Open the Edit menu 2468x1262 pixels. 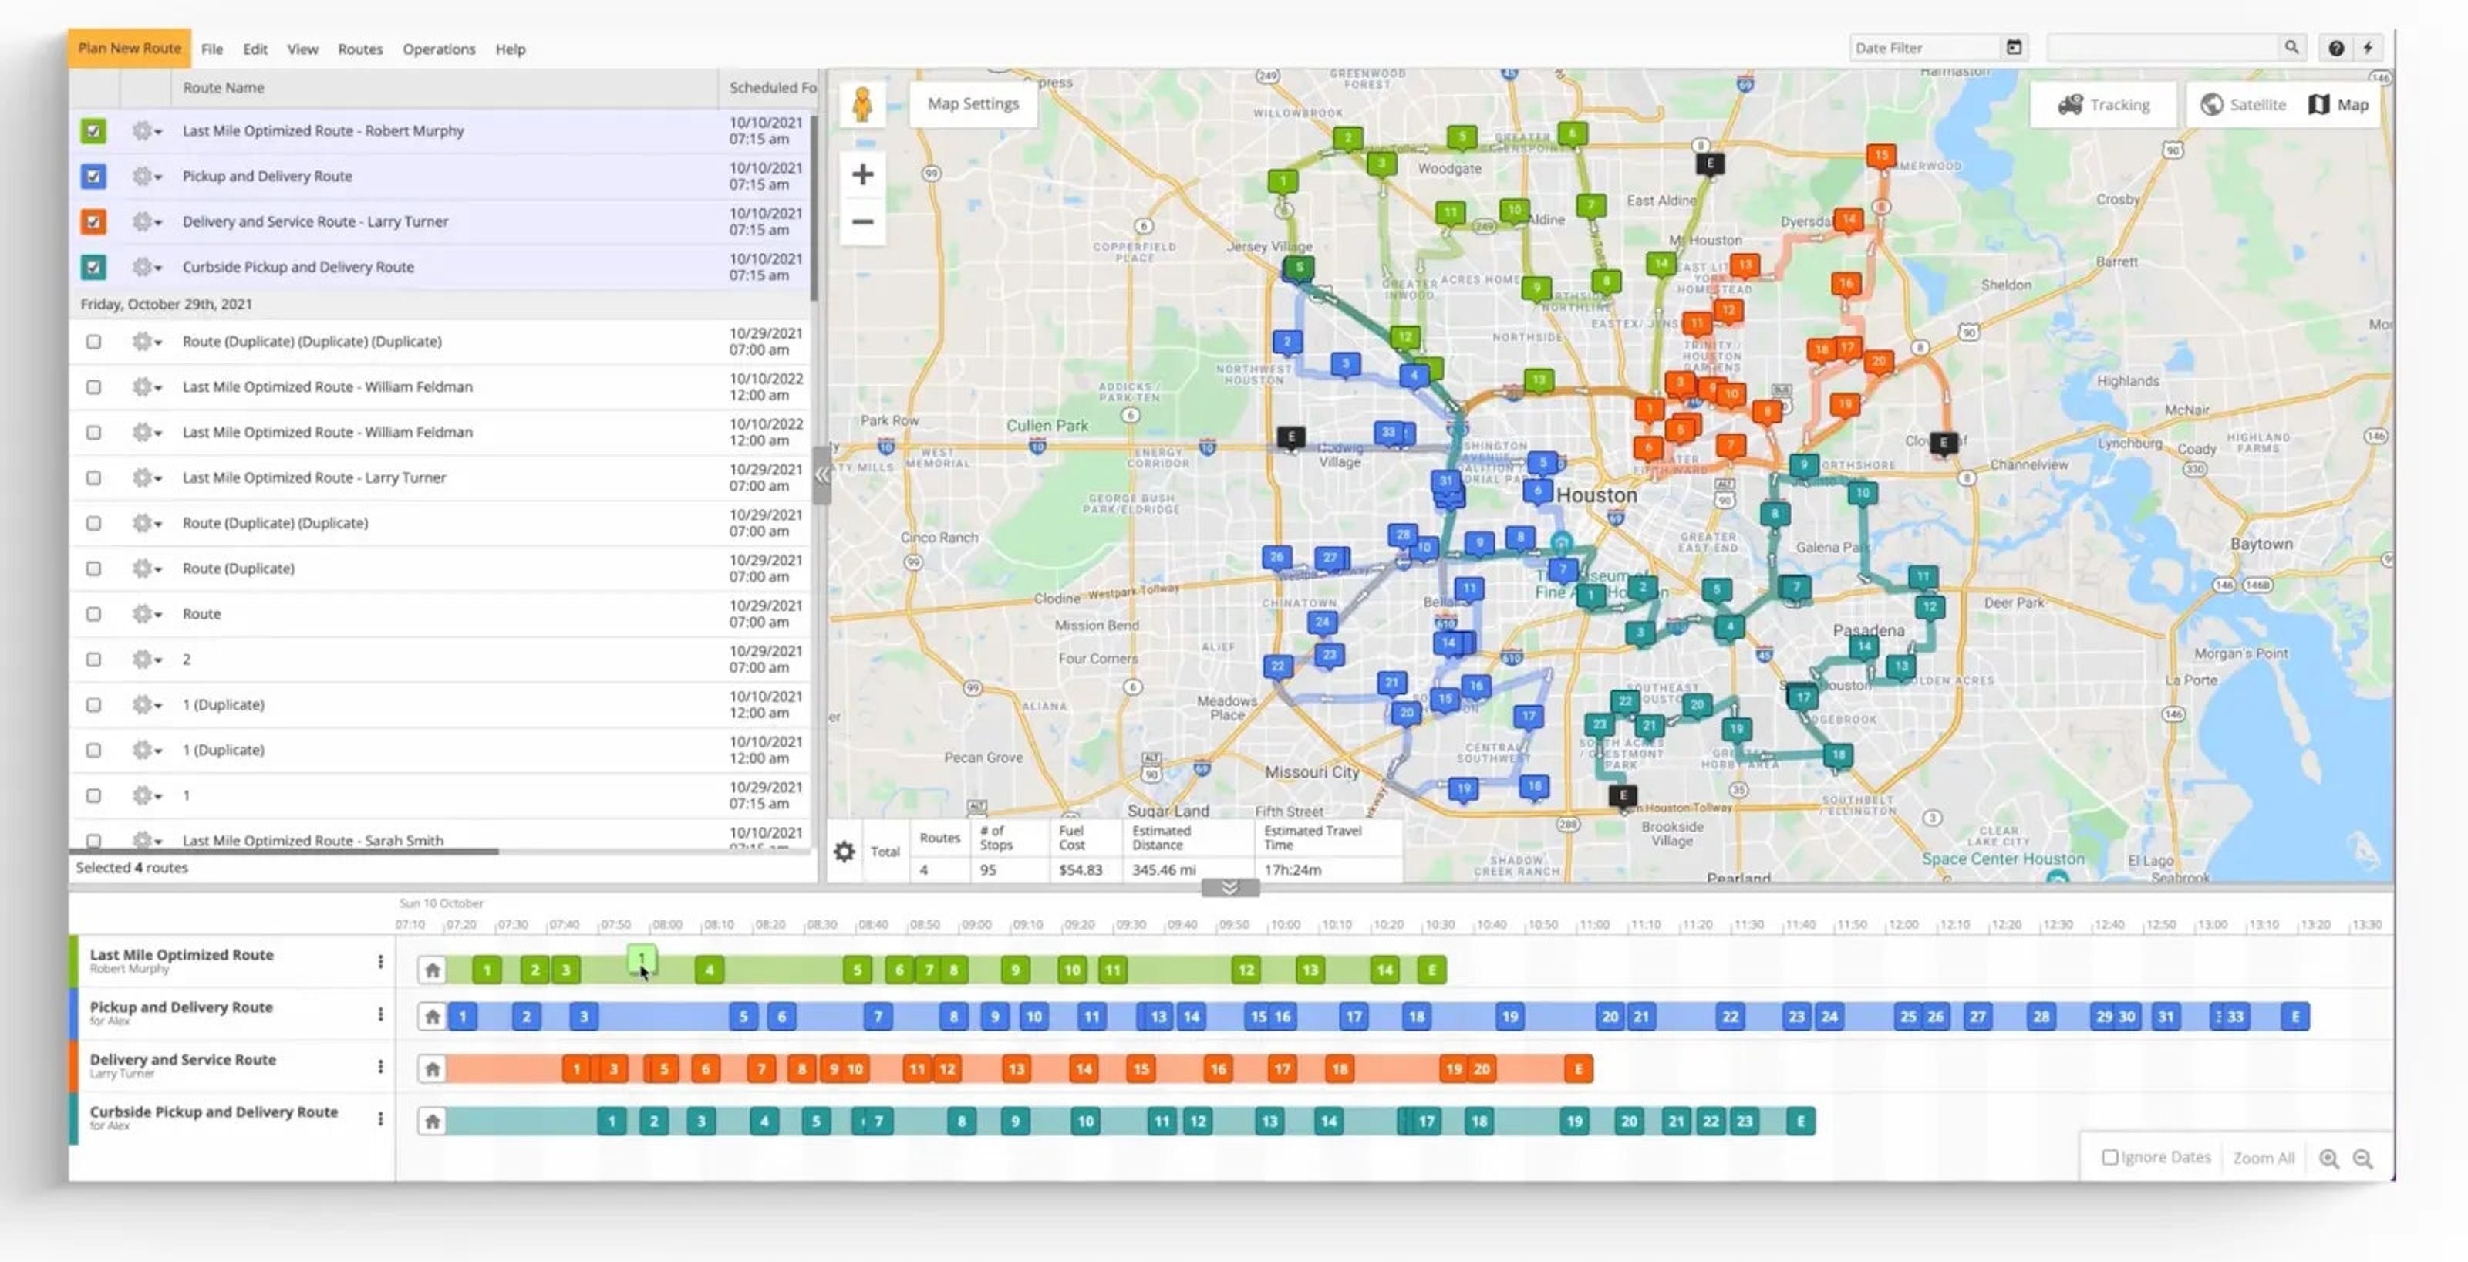click(x=255, y=49)
